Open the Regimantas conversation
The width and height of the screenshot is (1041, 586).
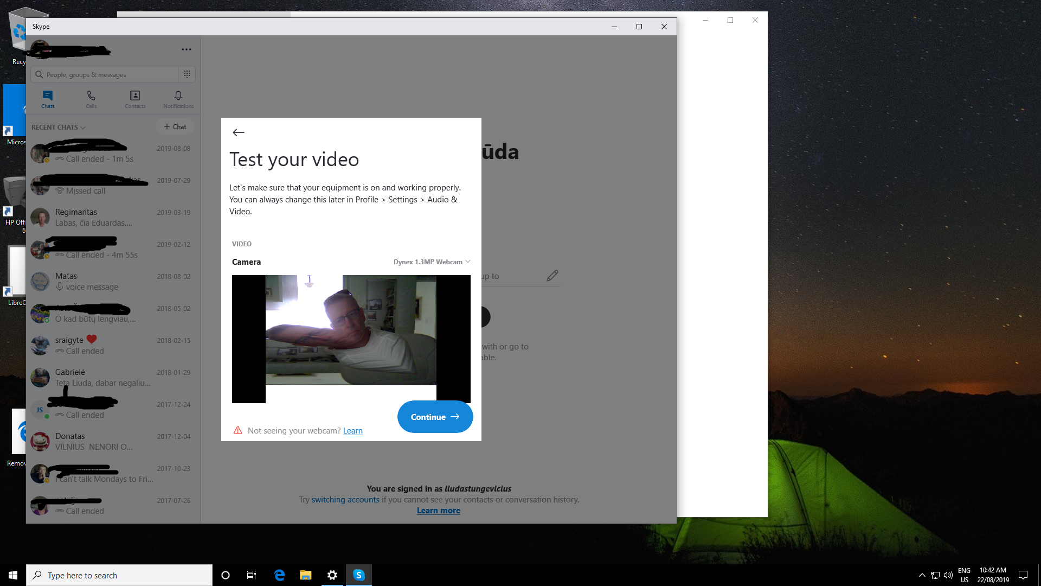113,218
